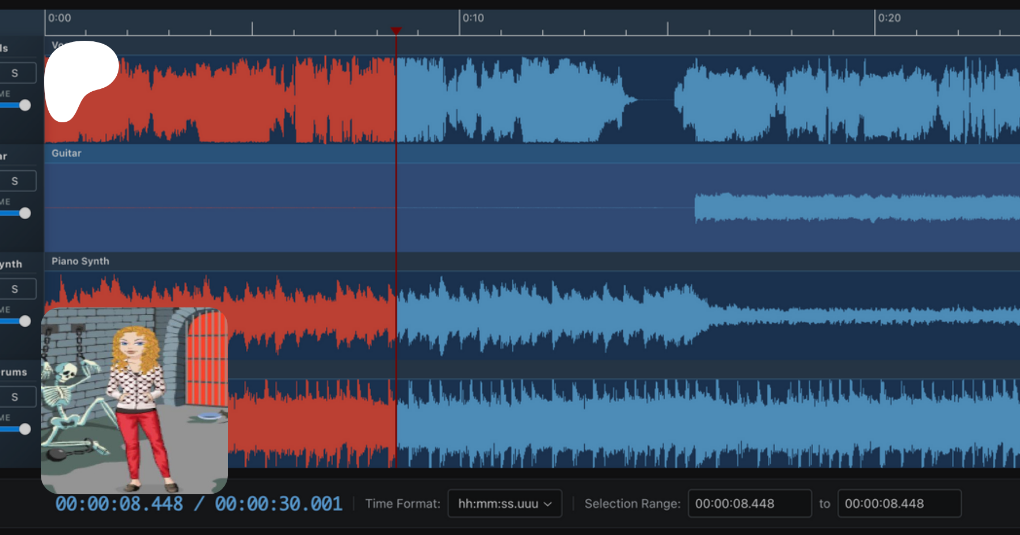Click the Drums track volume slider knob
1020x535 pixels.
(x=25, y=430)
